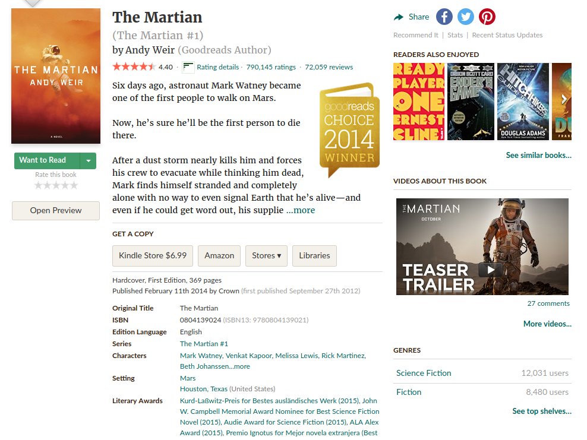Open the Fiction genre
The width and height of the screenshot is (587, 440).
[x=409, y=392]
